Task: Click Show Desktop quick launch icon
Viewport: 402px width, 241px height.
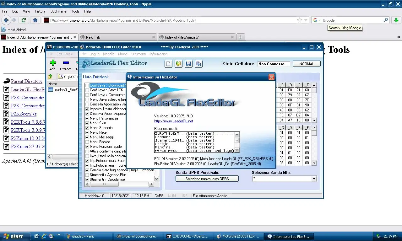Action: click(x=36, y=236)
